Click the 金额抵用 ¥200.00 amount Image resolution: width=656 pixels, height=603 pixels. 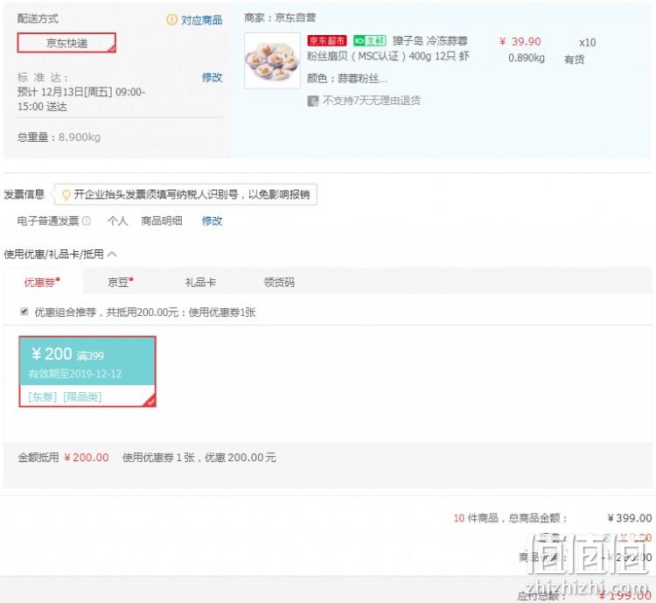87,457
